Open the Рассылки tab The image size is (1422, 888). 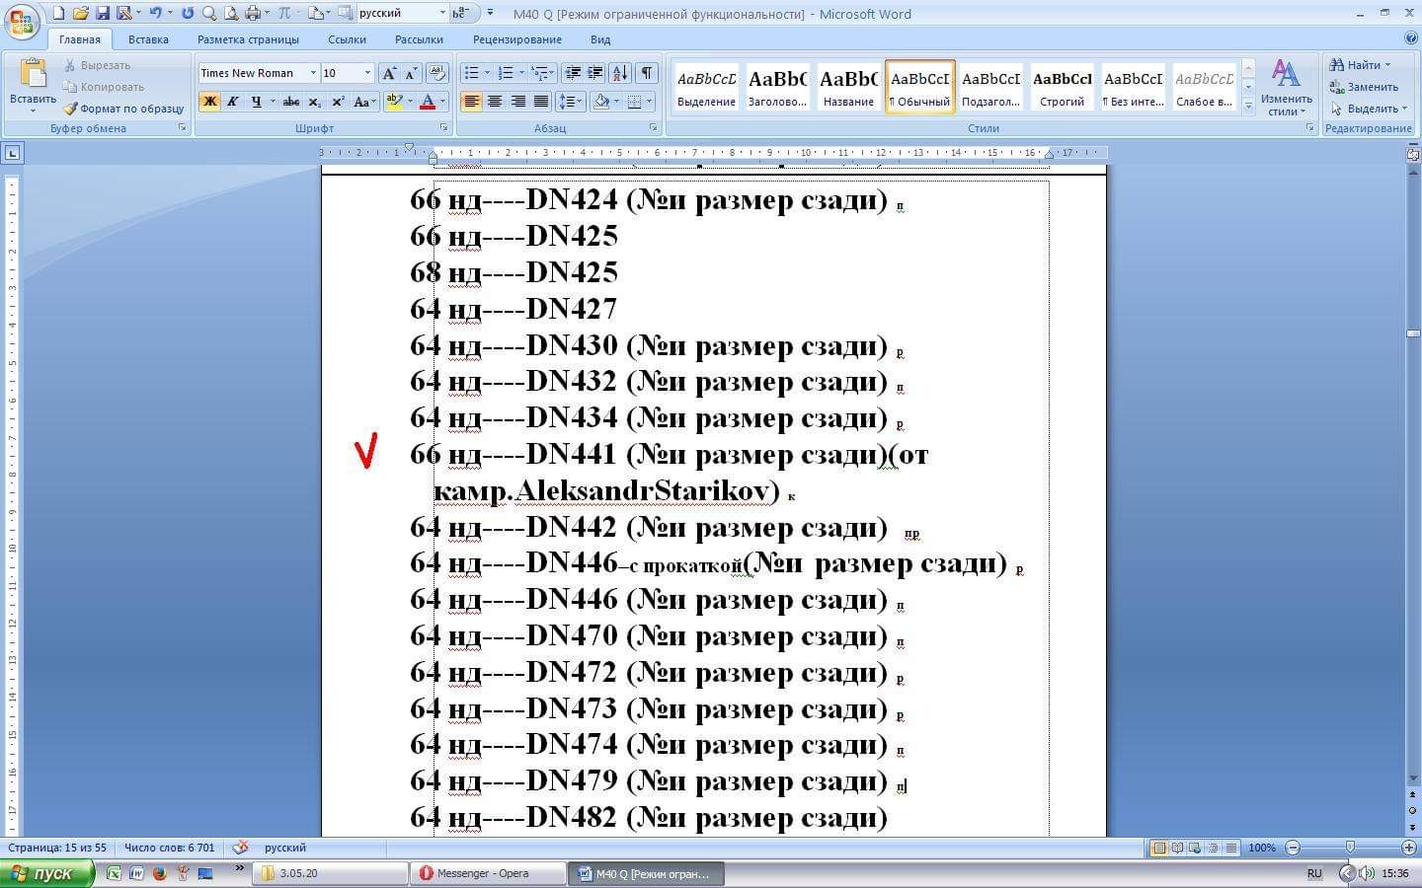(x=419, y=39)
